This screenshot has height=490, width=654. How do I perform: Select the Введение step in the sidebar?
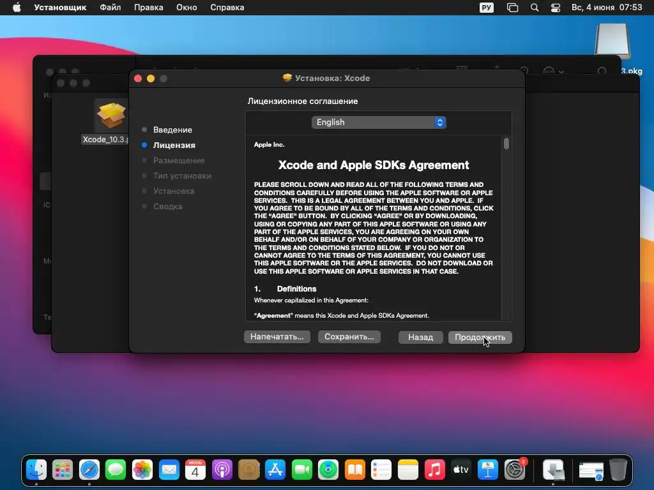click(172, 130)
